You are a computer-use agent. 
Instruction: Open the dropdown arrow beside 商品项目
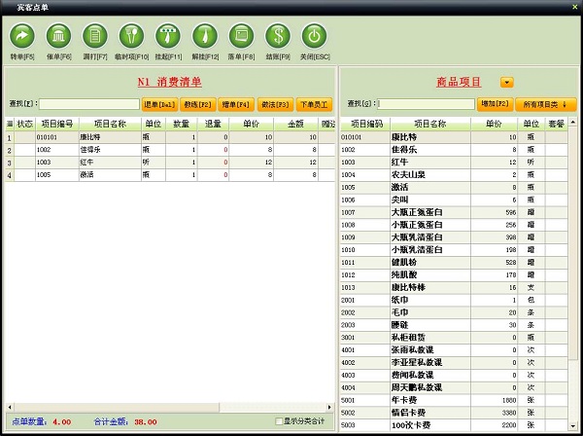pyautogui.click(x=506, y=83)
